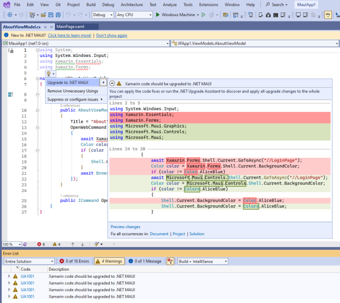This screenshot has height=303, width=340.
Task: Open the Entire Solution scope dropdown
Action: click(x=28, y=261)
